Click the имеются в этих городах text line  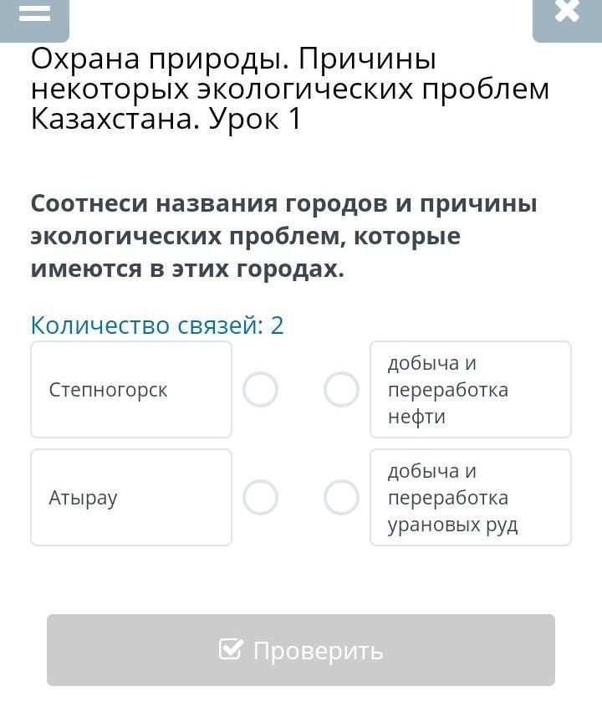coord(188,269)
